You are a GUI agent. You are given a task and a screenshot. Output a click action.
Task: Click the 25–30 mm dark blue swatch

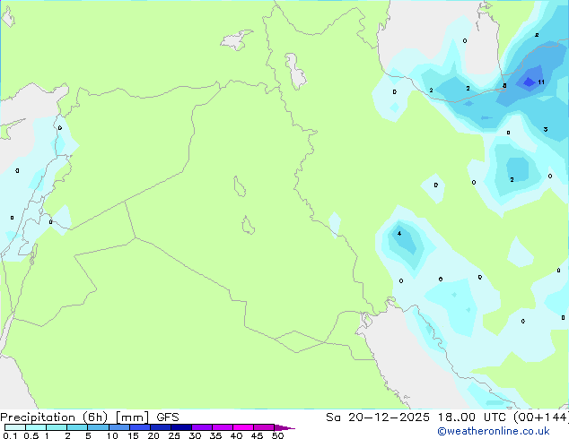pos(181,427)
